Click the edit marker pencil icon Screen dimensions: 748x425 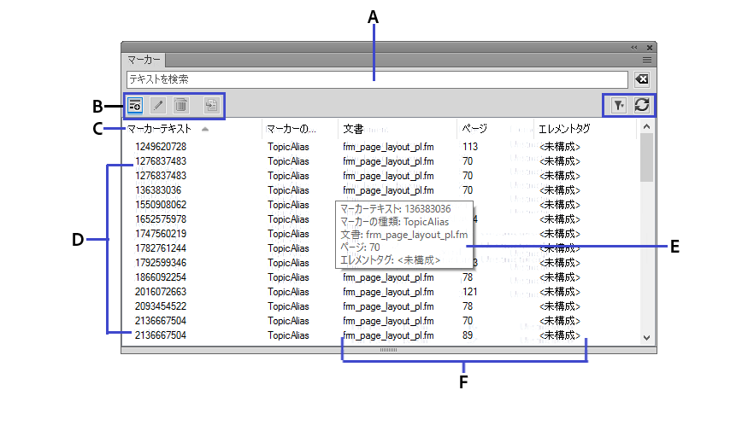coord(158,105)
